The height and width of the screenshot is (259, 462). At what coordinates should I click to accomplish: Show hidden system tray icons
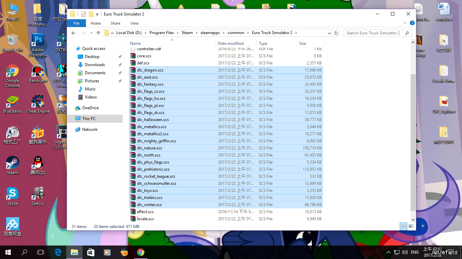(x=388, y=252)
